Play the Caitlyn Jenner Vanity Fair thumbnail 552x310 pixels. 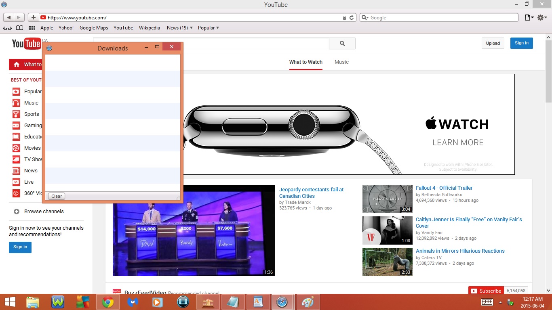tap(388, 230)
